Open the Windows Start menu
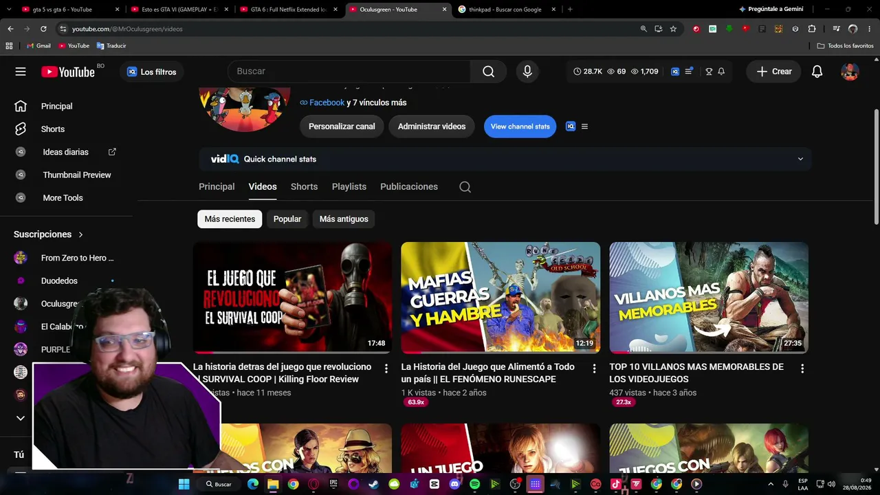880x495 pixels. [184, 484]
